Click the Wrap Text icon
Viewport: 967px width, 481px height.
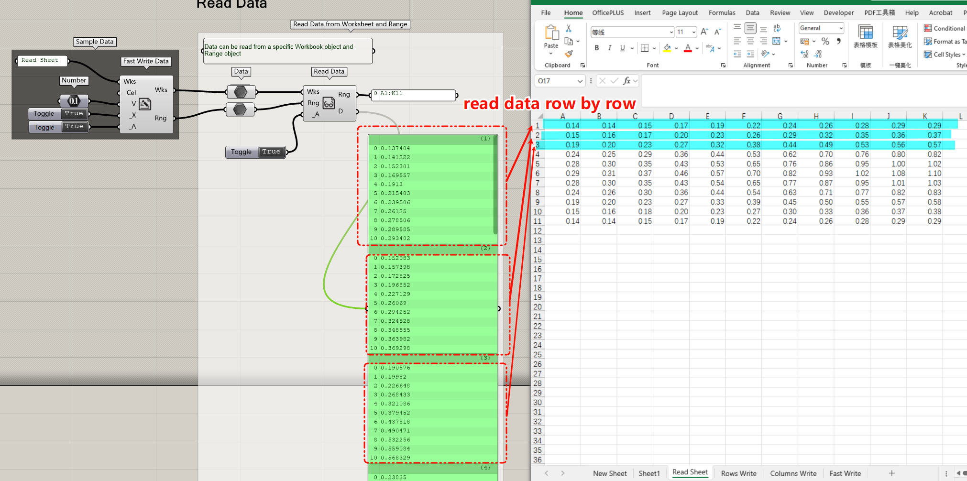[777, 28]
